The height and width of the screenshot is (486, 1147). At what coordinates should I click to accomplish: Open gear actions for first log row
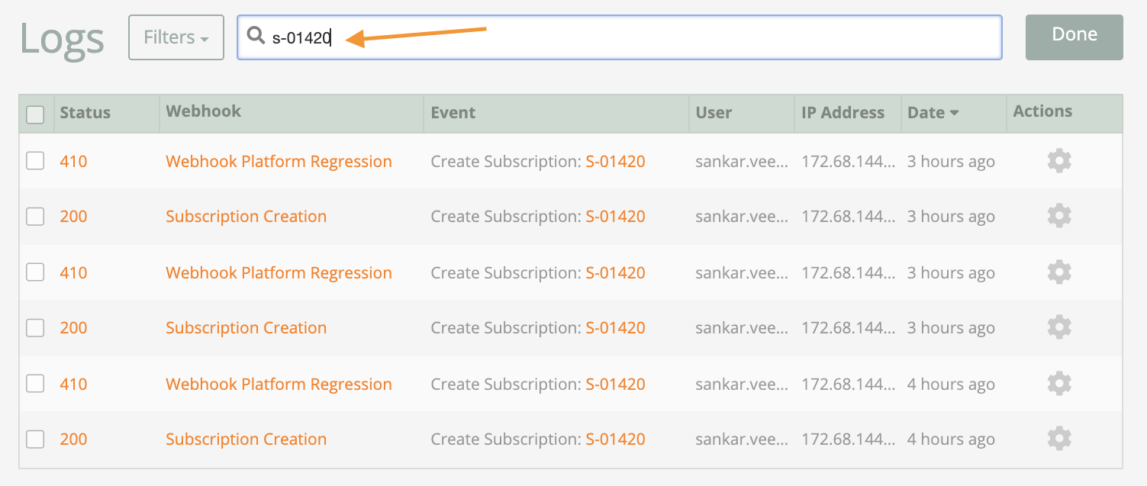tap(1059, 161)
